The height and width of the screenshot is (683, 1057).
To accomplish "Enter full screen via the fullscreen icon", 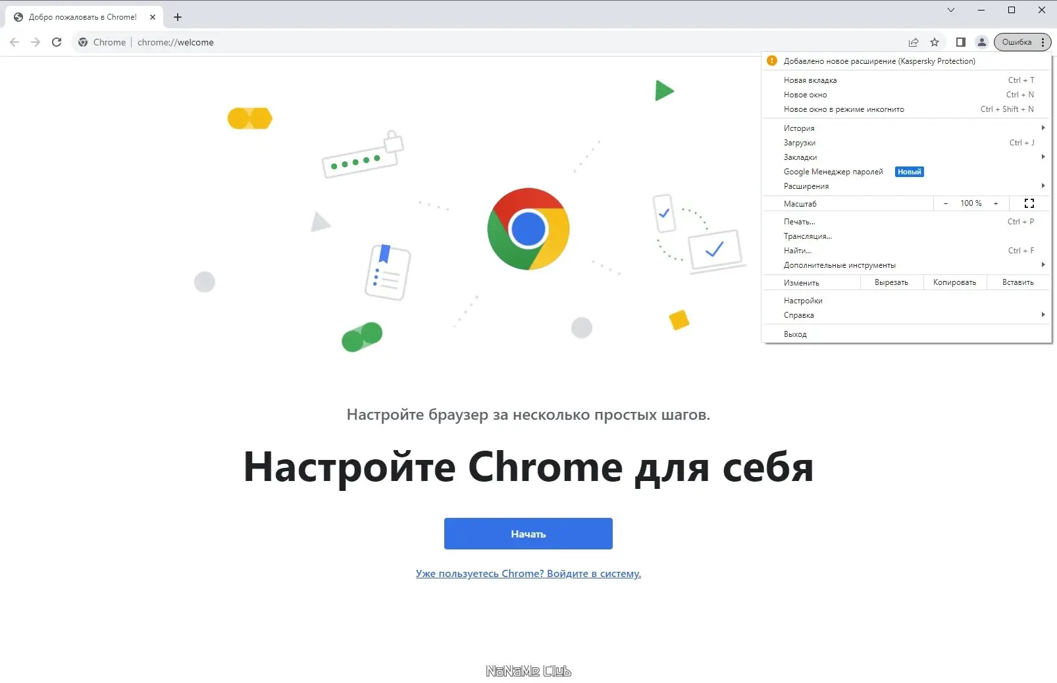I will click(x=1029, y=203).
